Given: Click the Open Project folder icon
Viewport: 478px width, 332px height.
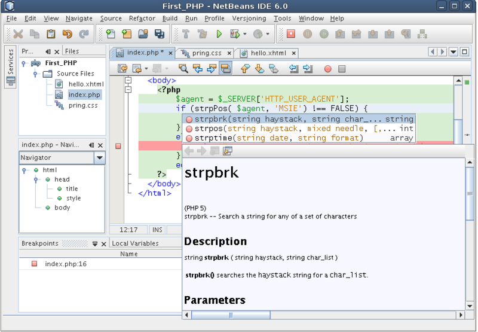Looking at the screenshot, I should pyautogui.click(x=143, y=34).
